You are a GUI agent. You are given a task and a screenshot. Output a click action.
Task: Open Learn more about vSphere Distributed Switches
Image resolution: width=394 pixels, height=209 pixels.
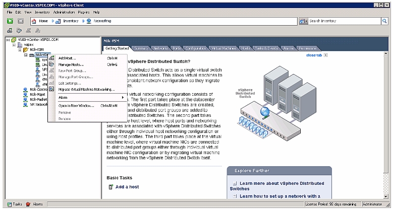277,186
